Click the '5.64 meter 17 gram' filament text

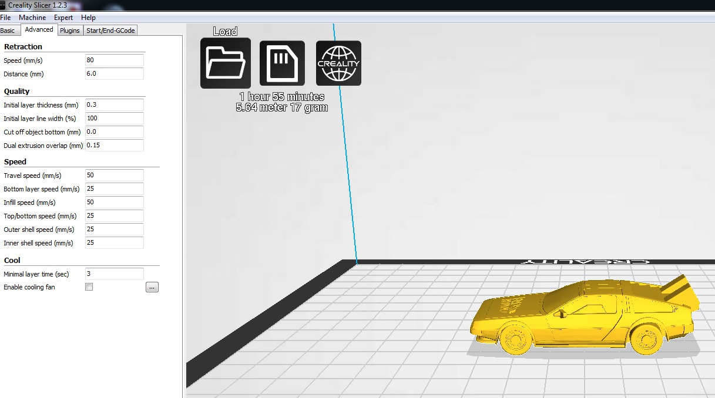pyautogui.click(x=282, y=107)
